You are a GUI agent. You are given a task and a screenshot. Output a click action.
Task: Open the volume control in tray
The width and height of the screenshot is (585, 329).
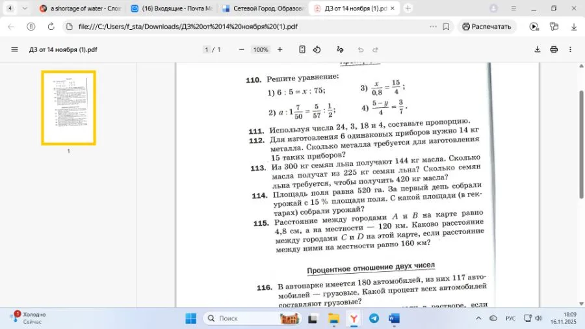(x=538, y=318)
